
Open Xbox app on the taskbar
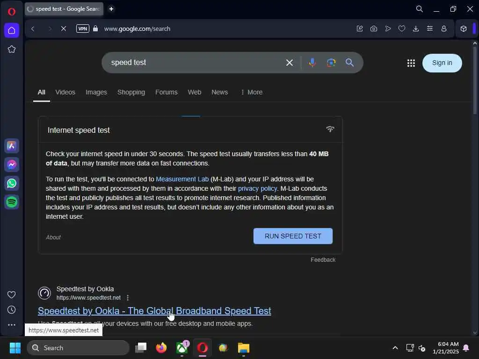[182, 348]
